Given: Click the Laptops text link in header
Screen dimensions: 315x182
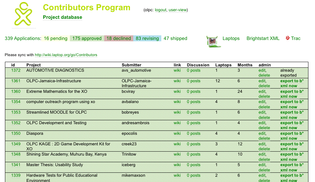Looking at the screenshot, I should pos(231,38).
